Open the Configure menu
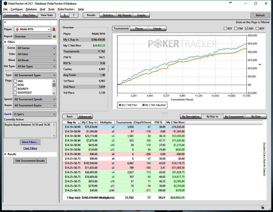This screenshot has width=273, height=212. (x=16, y=9)
